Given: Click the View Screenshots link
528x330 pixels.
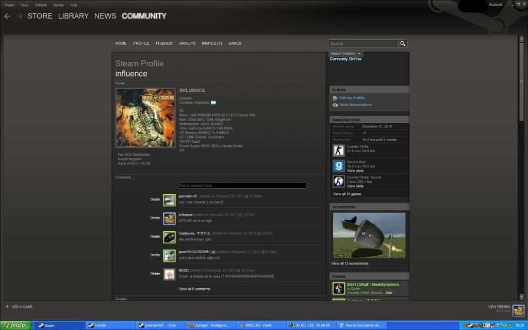Looking at the screenshot, I should click(356, 105).
